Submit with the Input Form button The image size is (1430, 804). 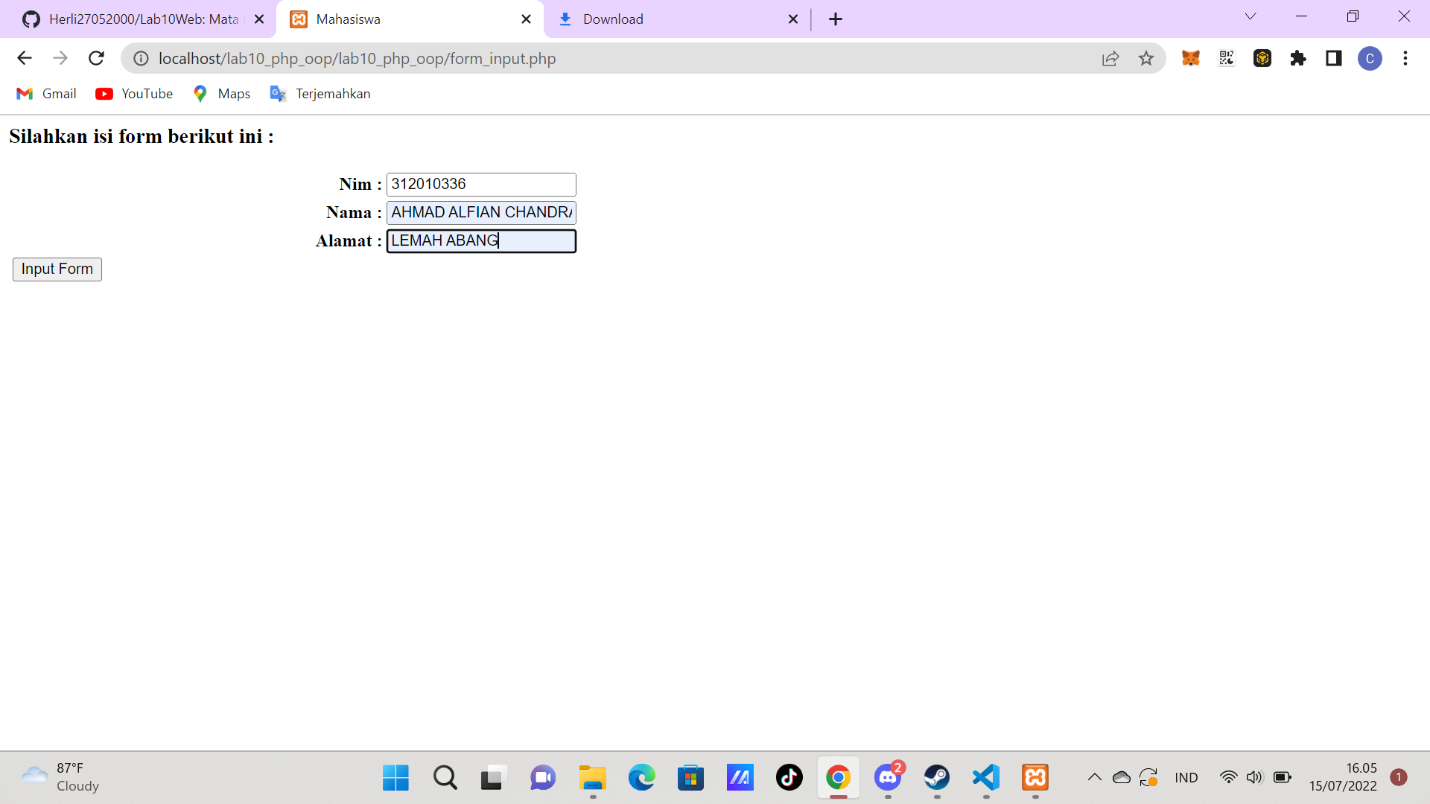pos(57,269)
